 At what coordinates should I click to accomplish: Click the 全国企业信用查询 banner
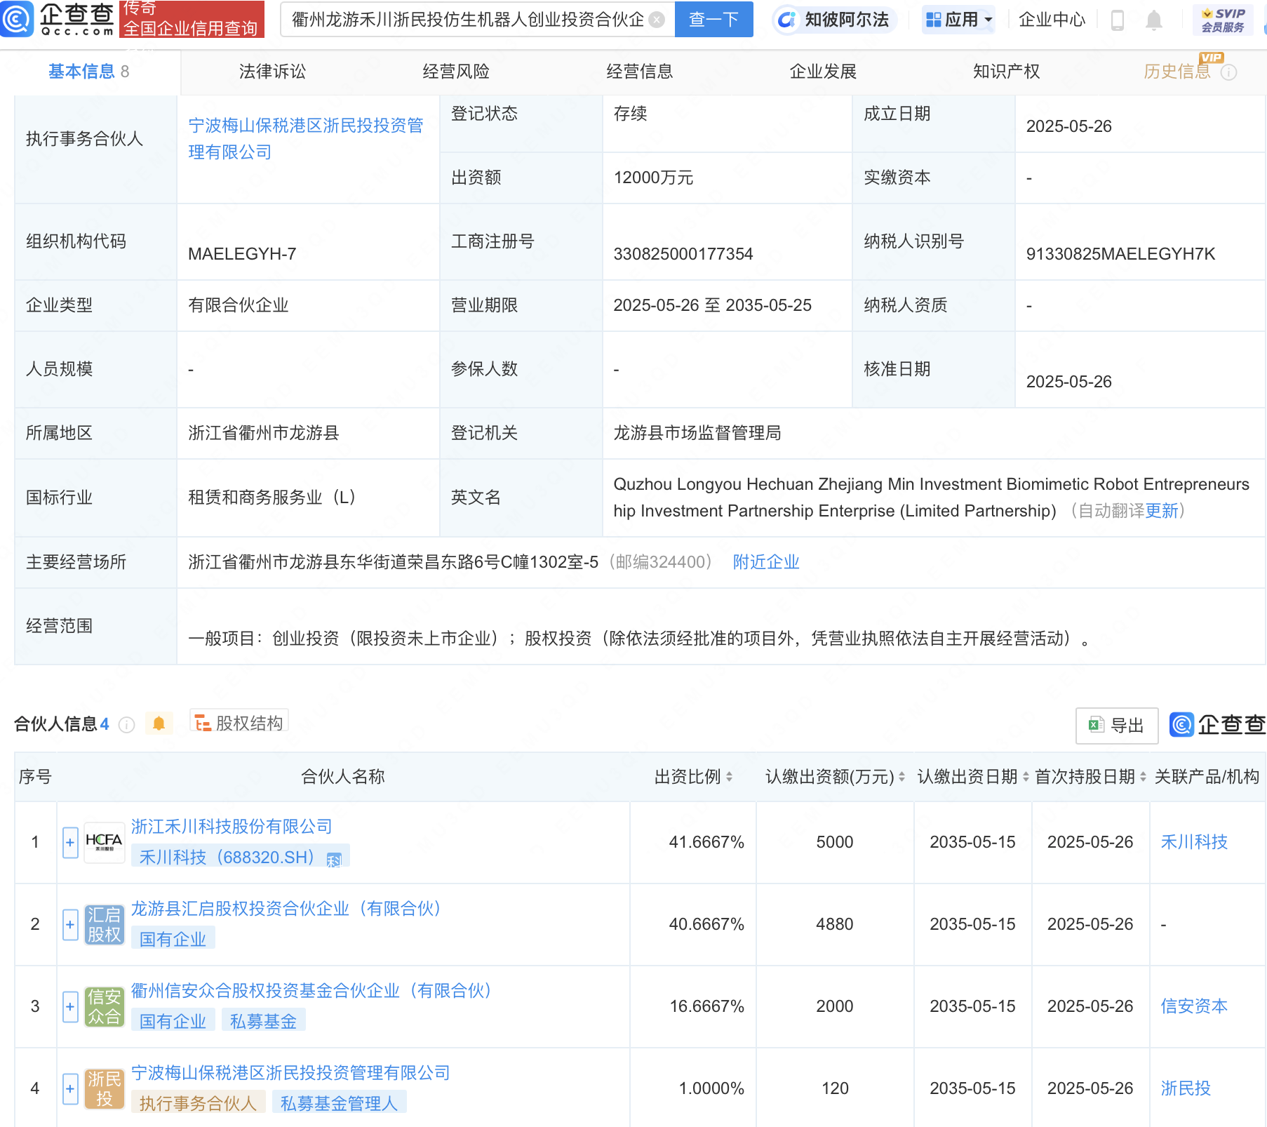tap(192, 19)
